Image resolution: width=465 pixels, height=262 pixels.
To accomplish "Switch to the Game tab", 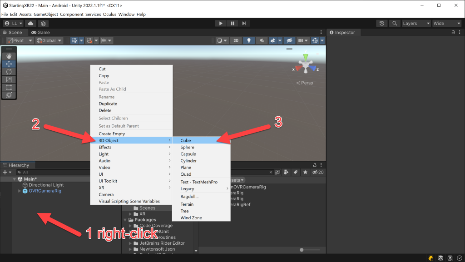I will (40, 32).
